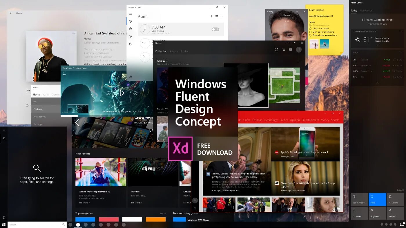Screen dimensions: 406x228
Task: Switch to the Folder tab in Photos
Action: tap(184, 52)
